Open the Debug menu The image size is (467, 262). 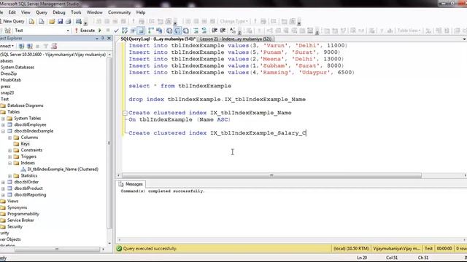click(59, 12)
